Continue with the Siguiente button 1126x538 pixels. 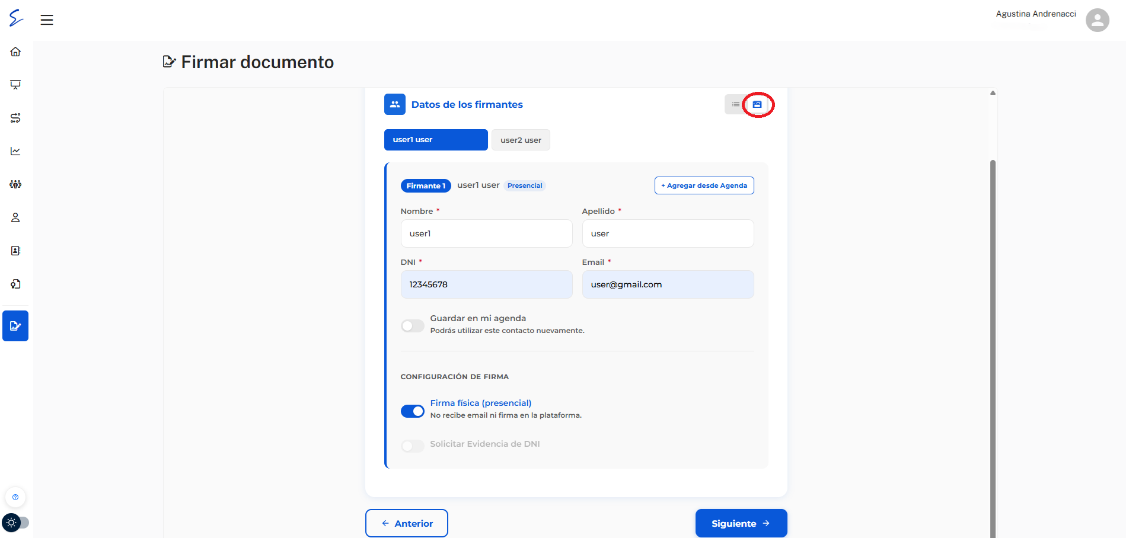click(x=741, y=523)
